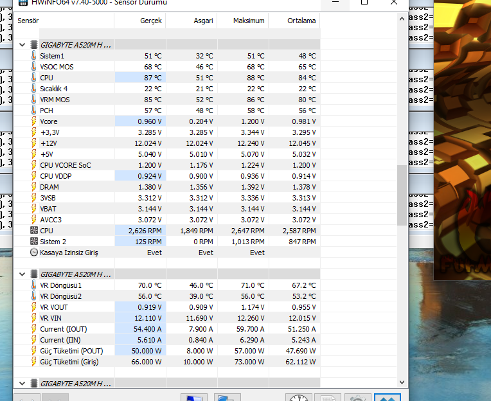Click the Sistem 2 fan icon

coord(34,242)
